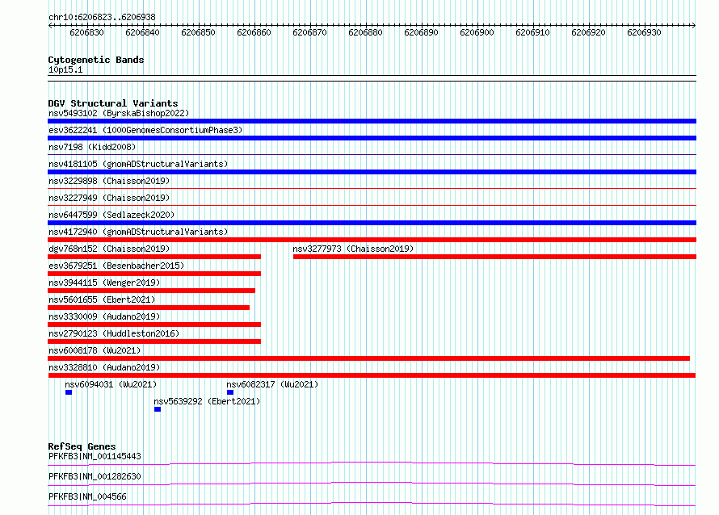Image resolution: width=719 pixels, height=515 pixels.
Task: Click the red bar under nsv2790123
Action: 154,341
